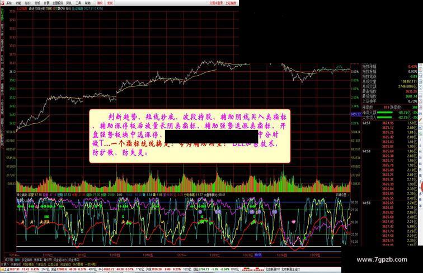Select the 财经精选 bottom tab
The height and width of the screenshot is (273, 423).
pyautogui.click(x=28, y=264)
